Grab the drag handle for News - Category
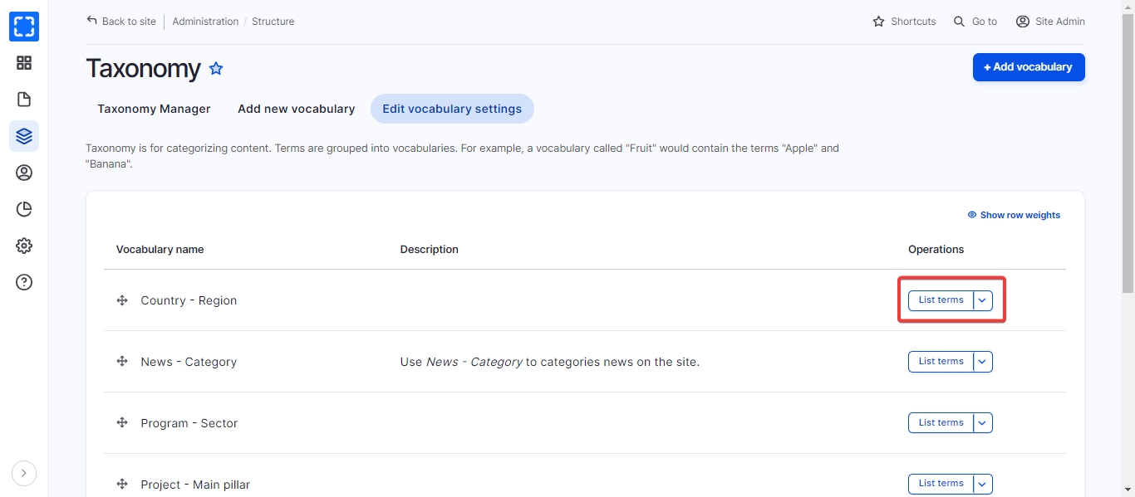Screen dimensions: 1135x497 coord(122,362)
